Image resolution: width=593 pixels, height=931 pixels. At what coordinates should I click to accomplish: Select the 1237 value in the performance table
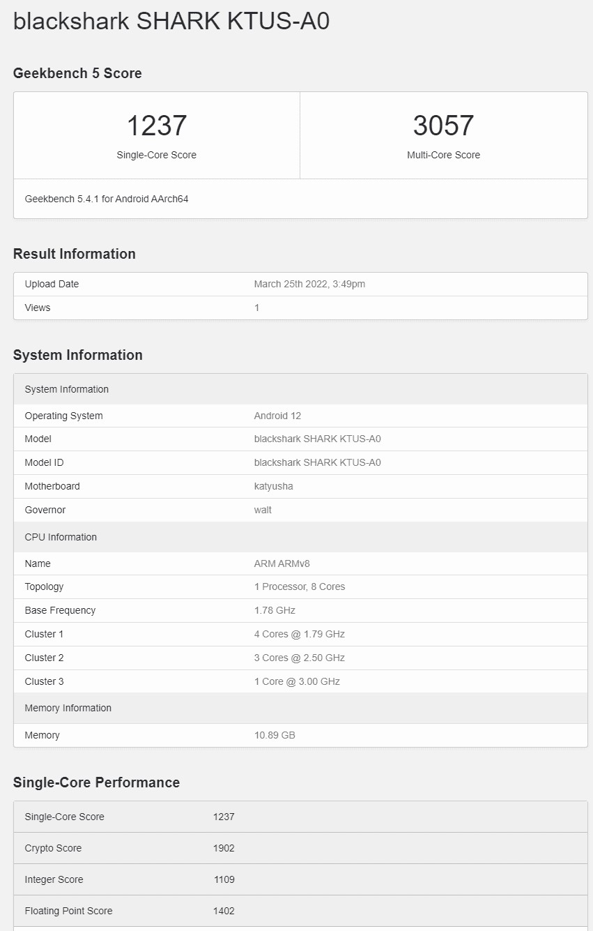[x=224, y=817]
